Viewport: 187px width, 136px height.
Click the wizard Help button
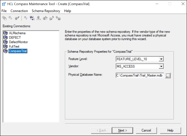(x=170, y=130)
